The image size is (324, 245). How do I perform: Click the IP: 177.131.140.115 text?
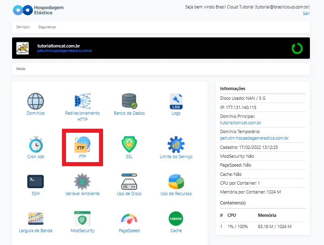[x=238, y=107]
